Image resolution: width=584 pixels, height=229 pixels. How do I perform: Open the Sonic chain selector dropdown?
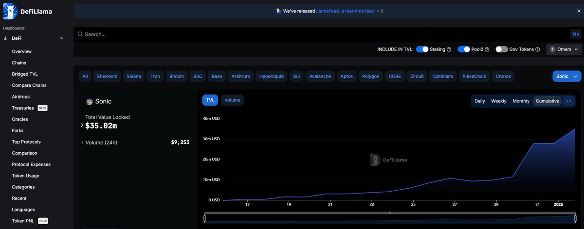tap(567, 76)
